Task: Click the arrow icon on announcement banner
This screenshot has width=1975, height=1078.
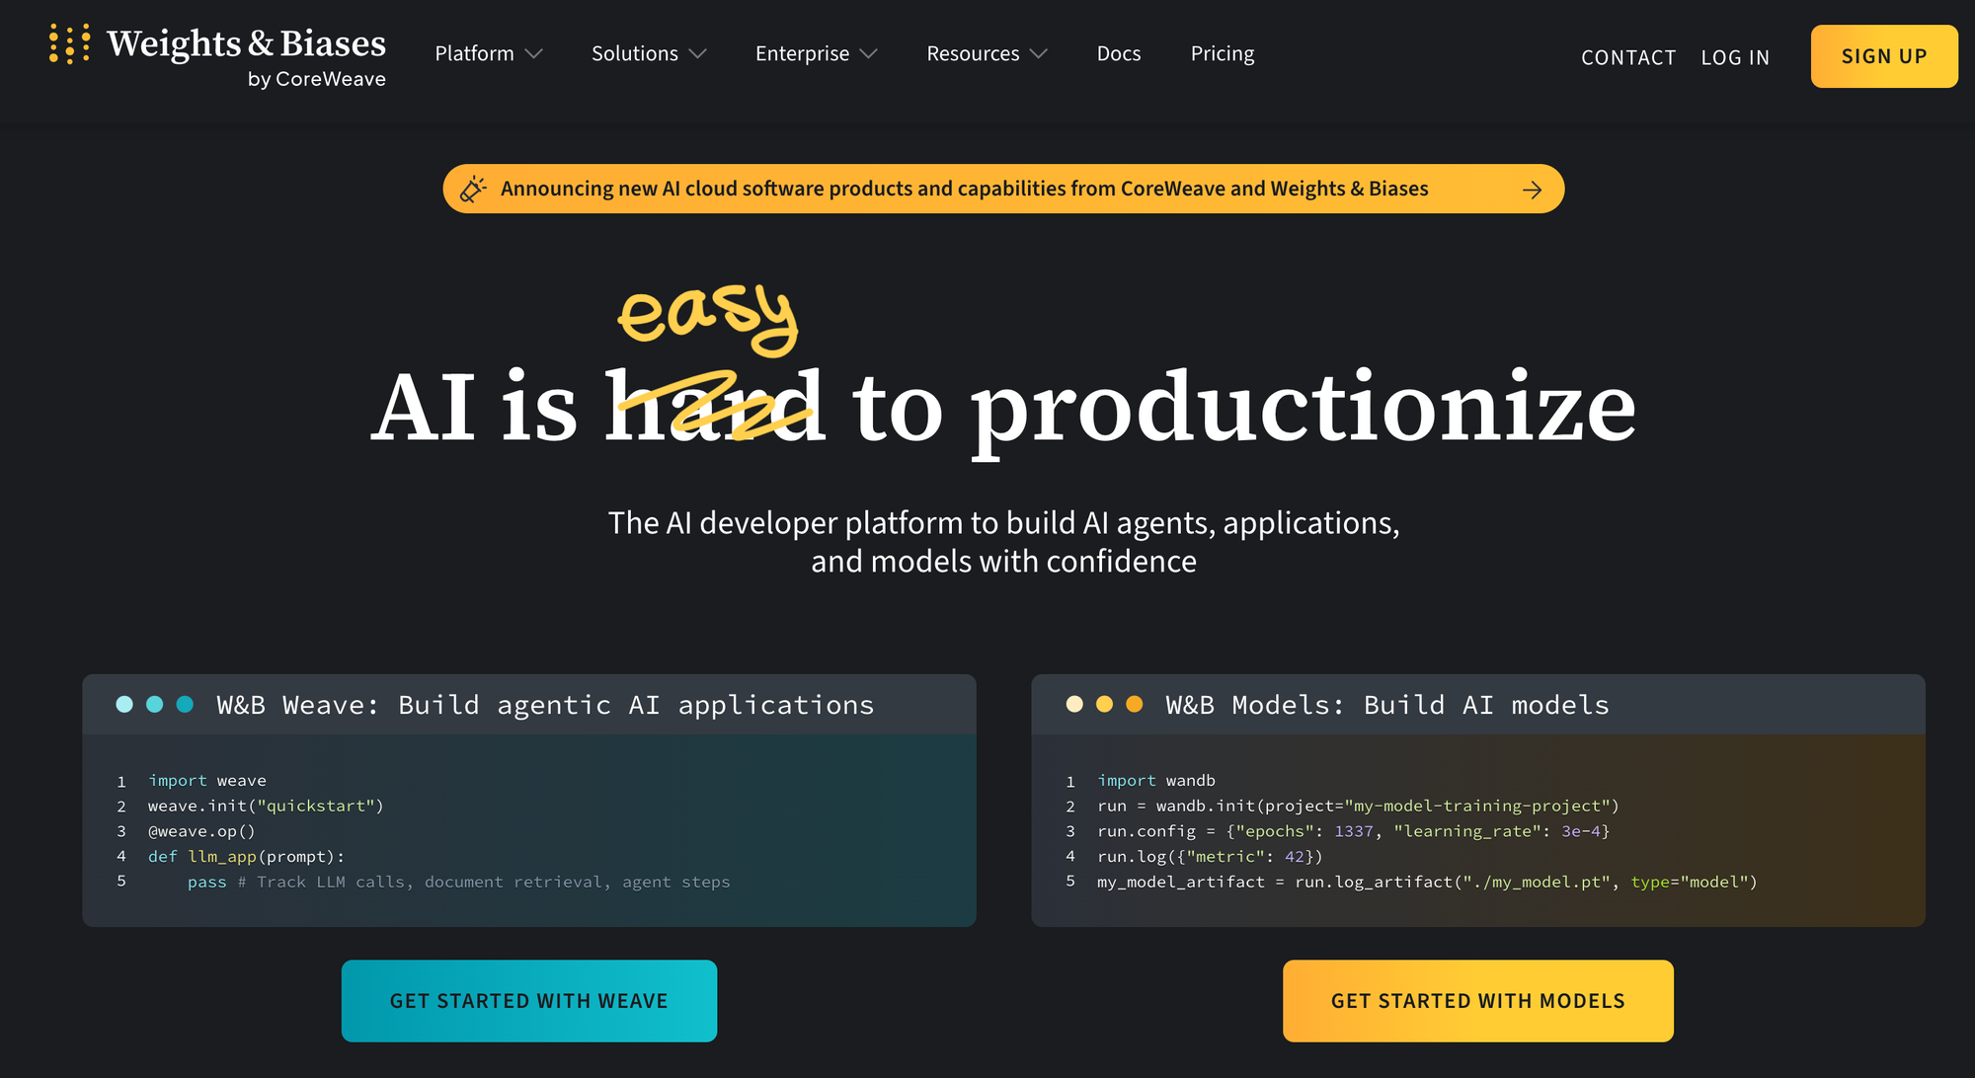Action: click(x=1533, y=190)
